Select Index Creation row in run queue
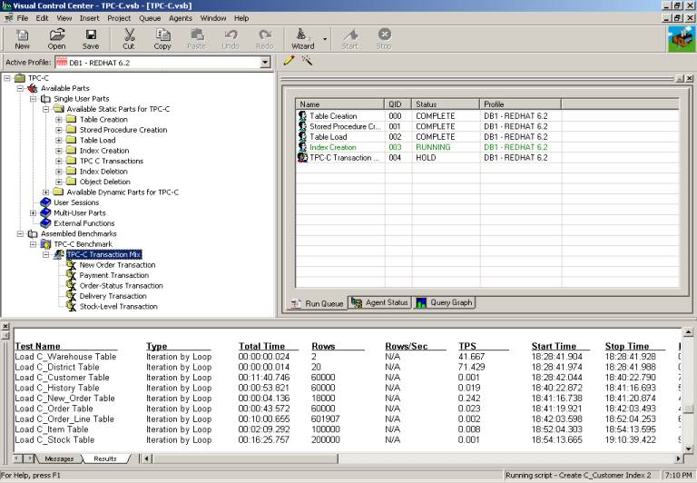The height and width of the screenshot is (483, 697). click(332, 147)
